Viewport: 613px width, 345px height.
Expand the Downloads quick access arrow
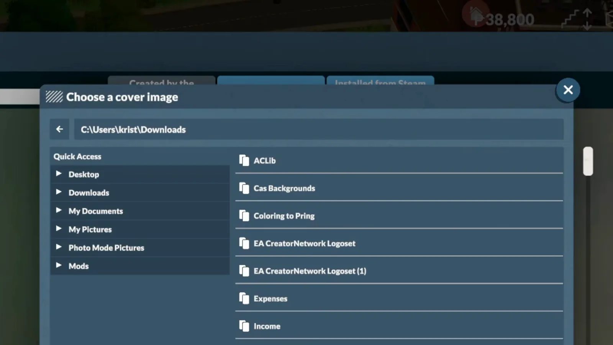click(x=59, y=192)
